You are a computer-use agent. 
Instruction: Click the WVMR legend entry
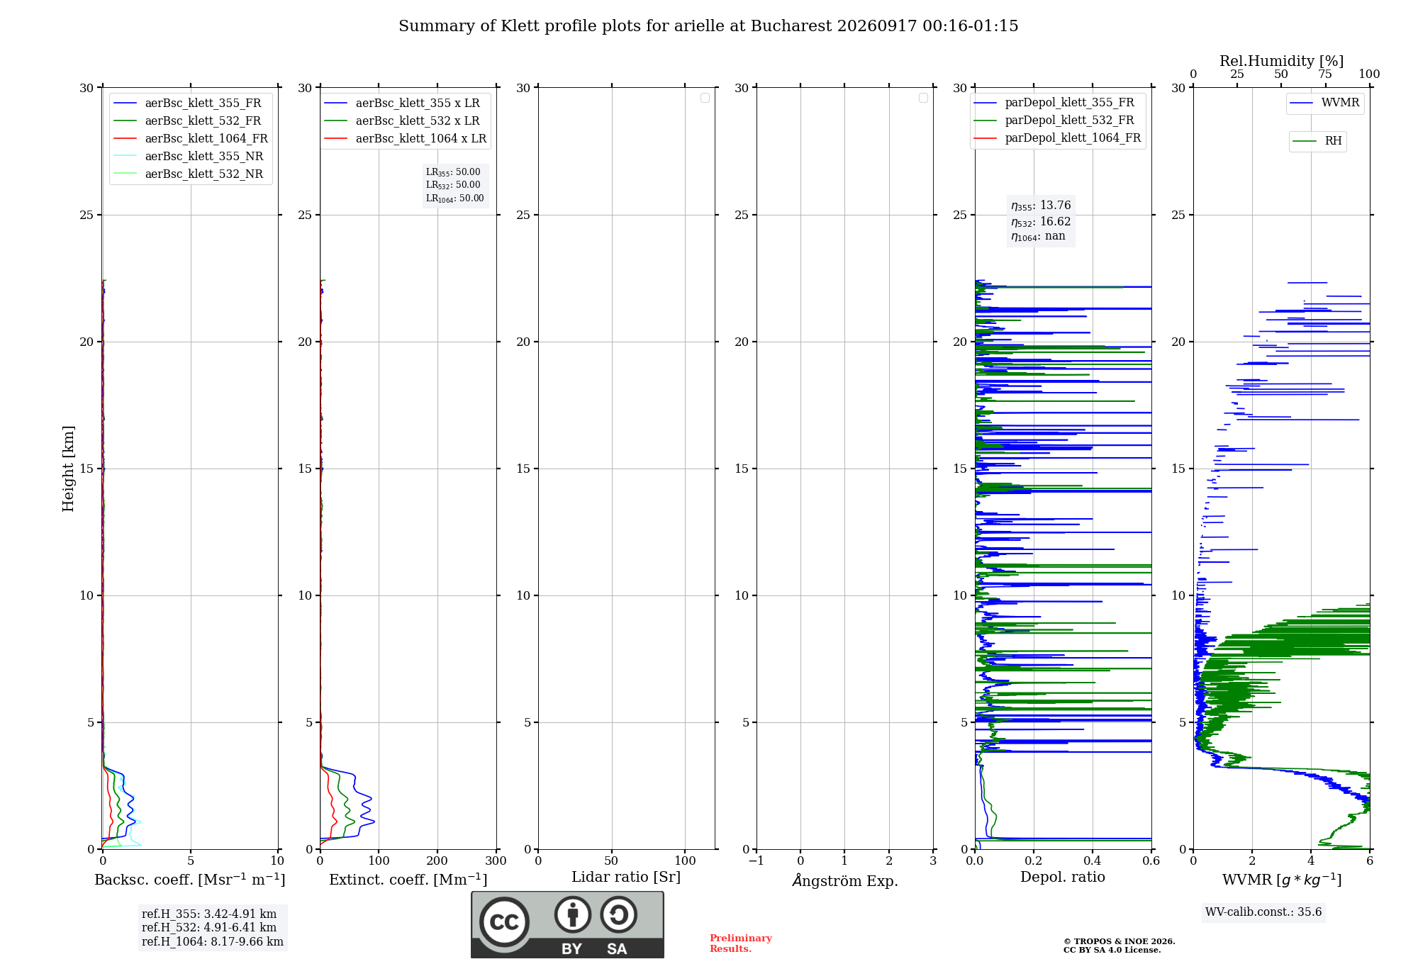tap(1325, 103)
